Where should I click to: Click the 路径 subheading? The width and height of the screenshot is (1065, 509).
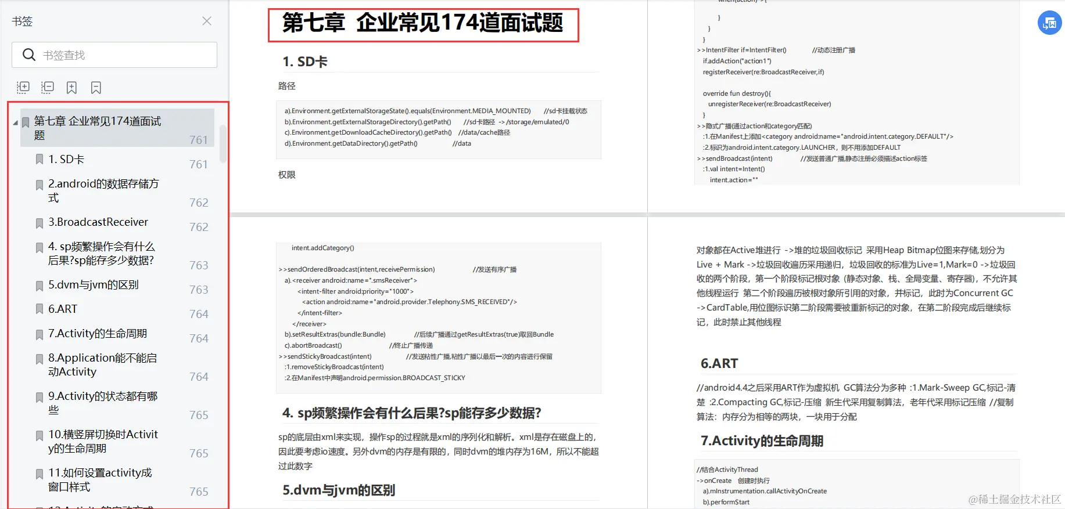pos(287,86)
